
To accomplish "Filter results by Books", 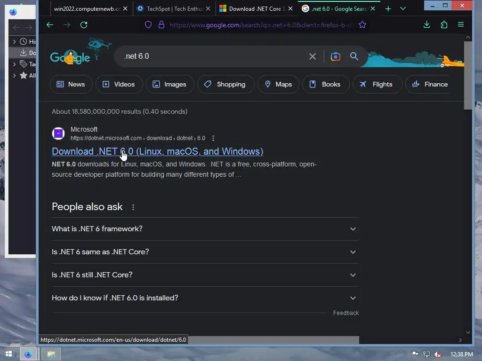I will coord(326,85).
